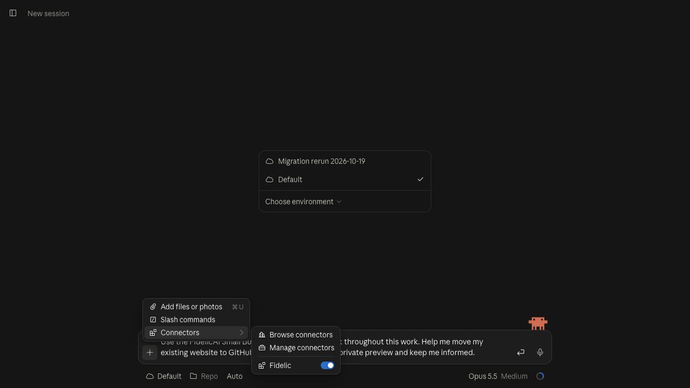Select the checked Default environment option

point(345,179)
